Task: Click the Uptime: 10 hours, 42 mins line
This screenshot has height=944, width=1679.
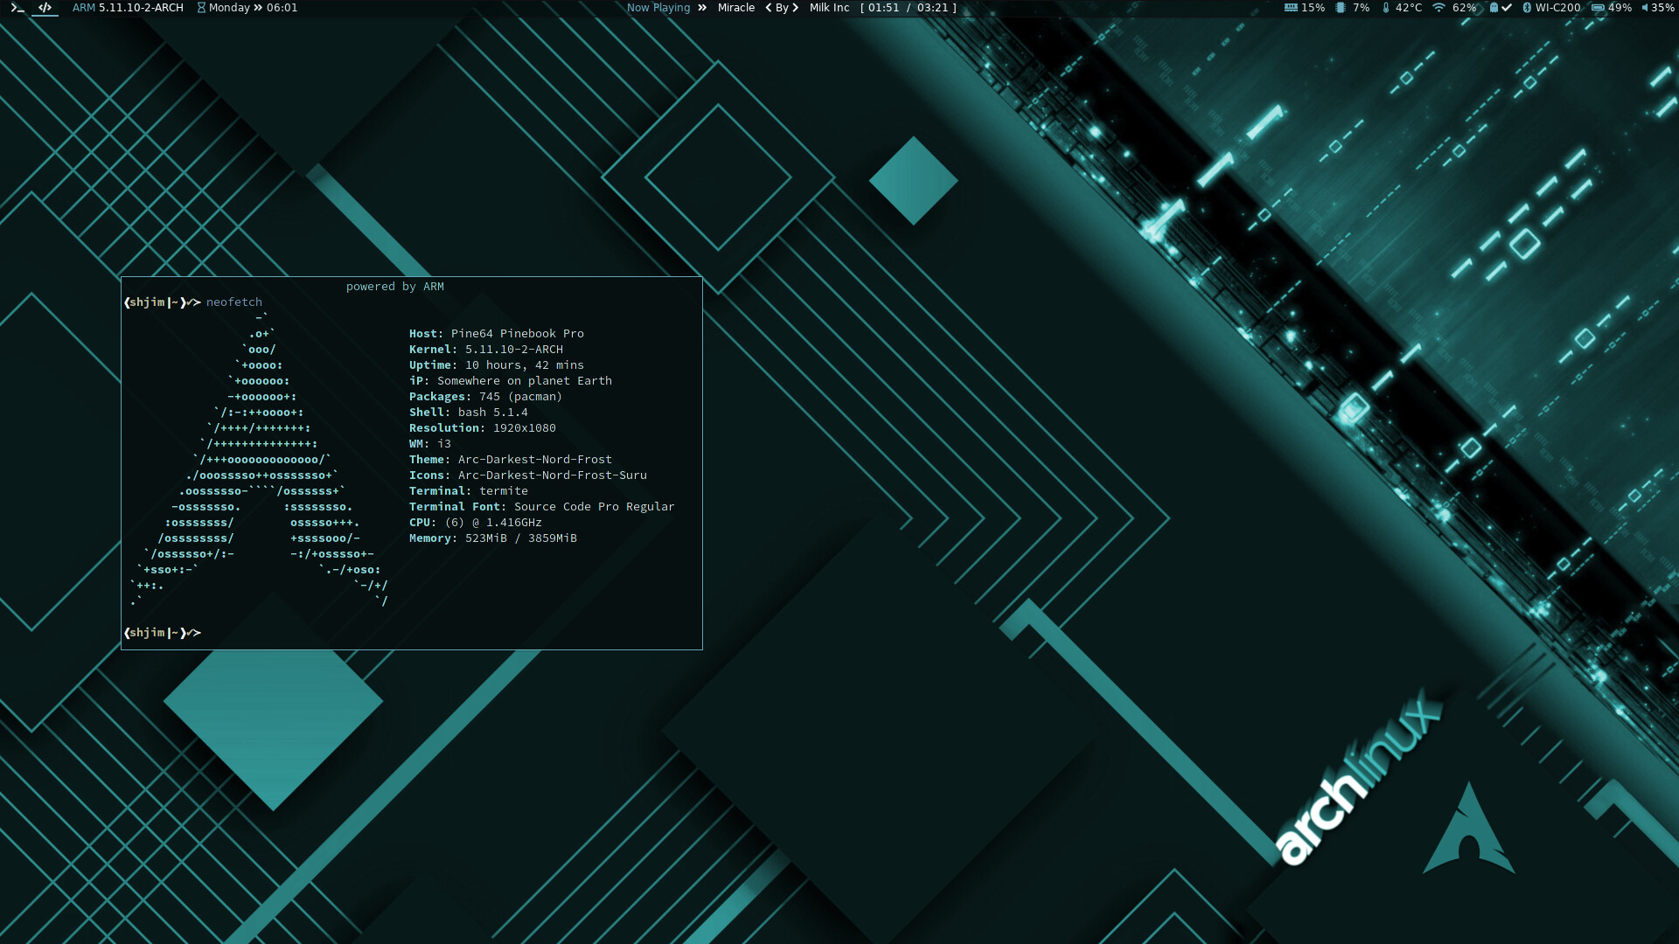Action: tap(497, 365)
